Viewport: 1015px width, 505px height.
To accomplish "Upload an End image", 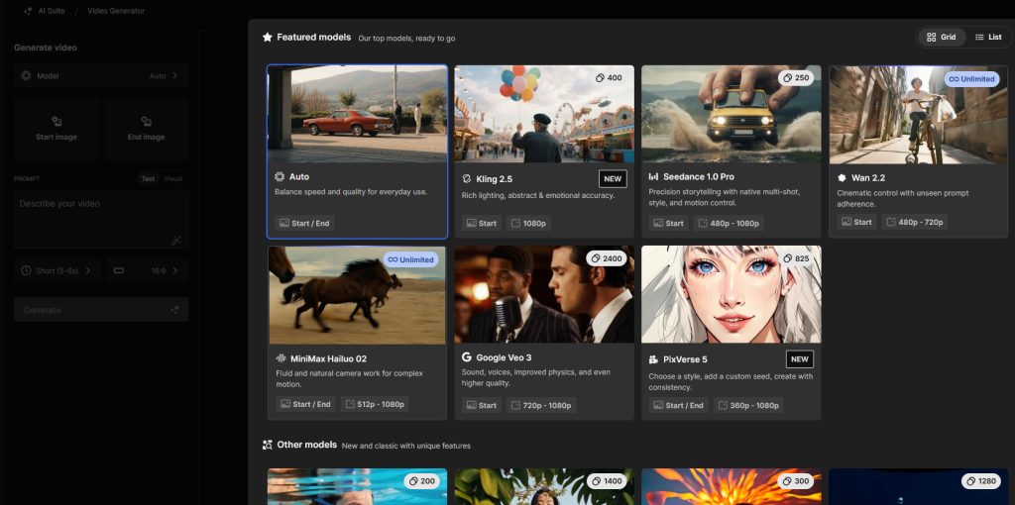I will [x=147, y=129].
